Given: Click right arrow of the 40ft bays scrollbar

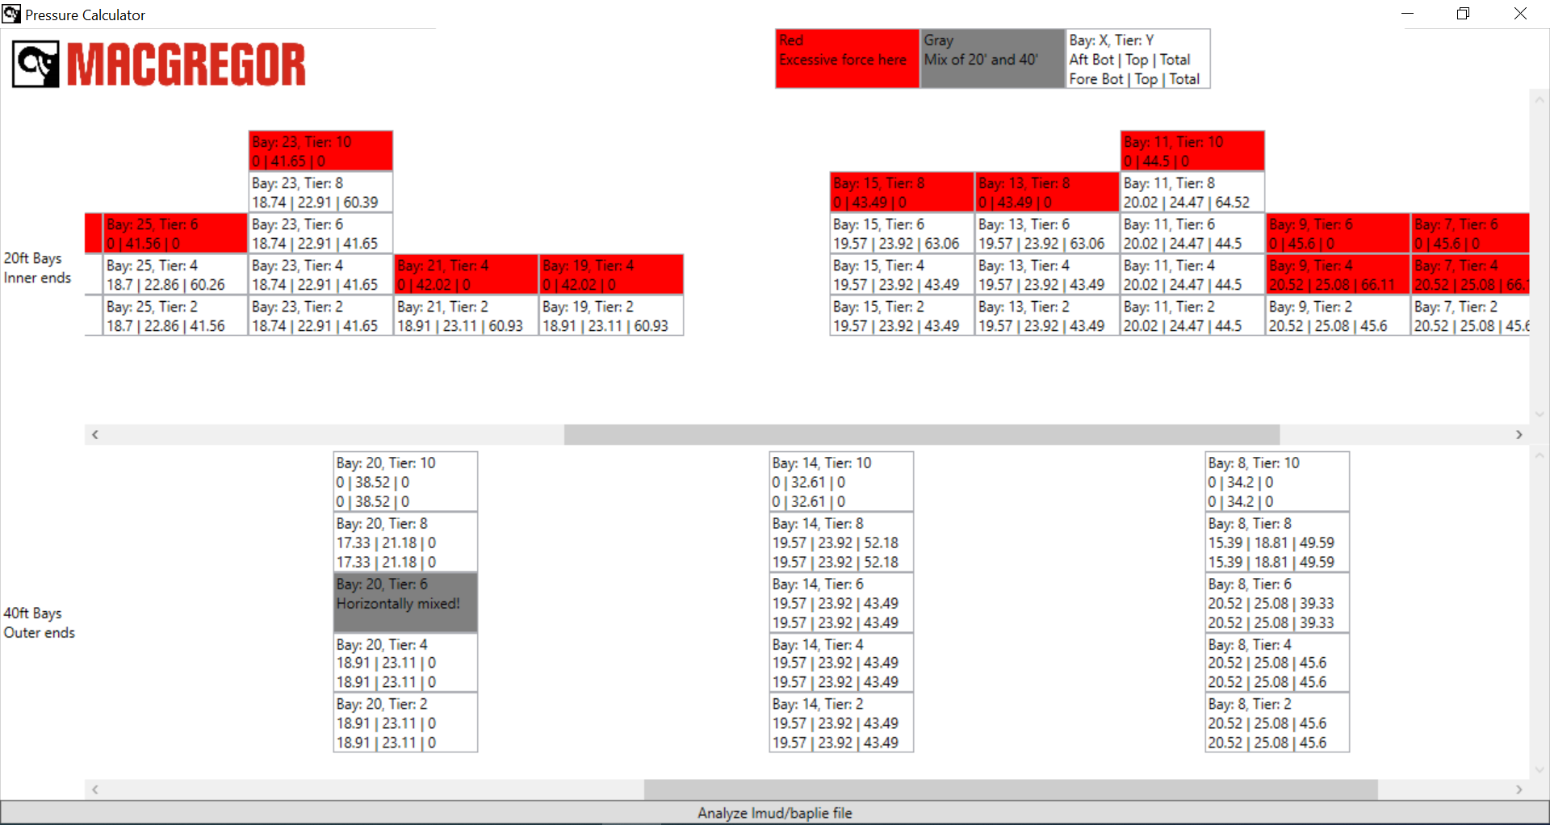Looking at the screenshot, I should [1519, 789].
